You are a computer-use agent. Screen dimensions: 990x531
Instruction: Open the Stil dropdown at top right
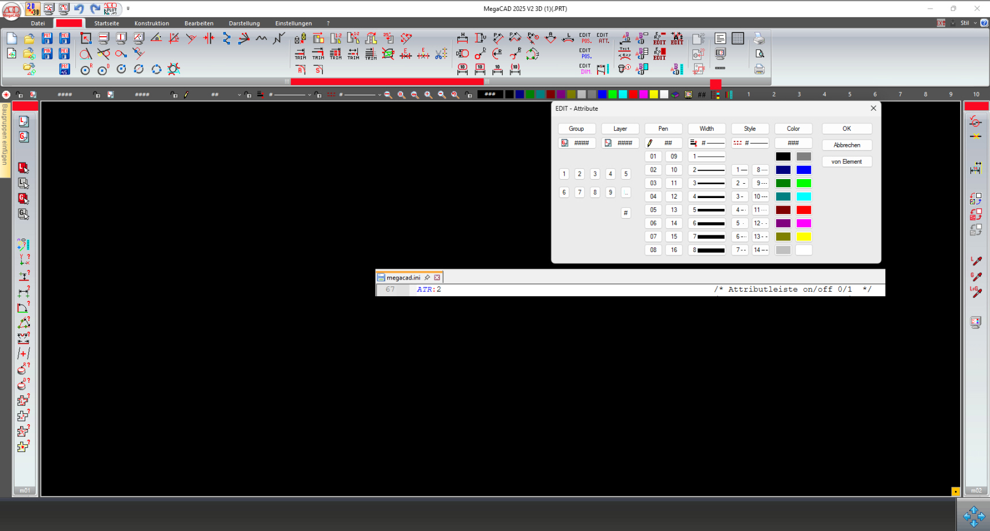pos(968,23)
